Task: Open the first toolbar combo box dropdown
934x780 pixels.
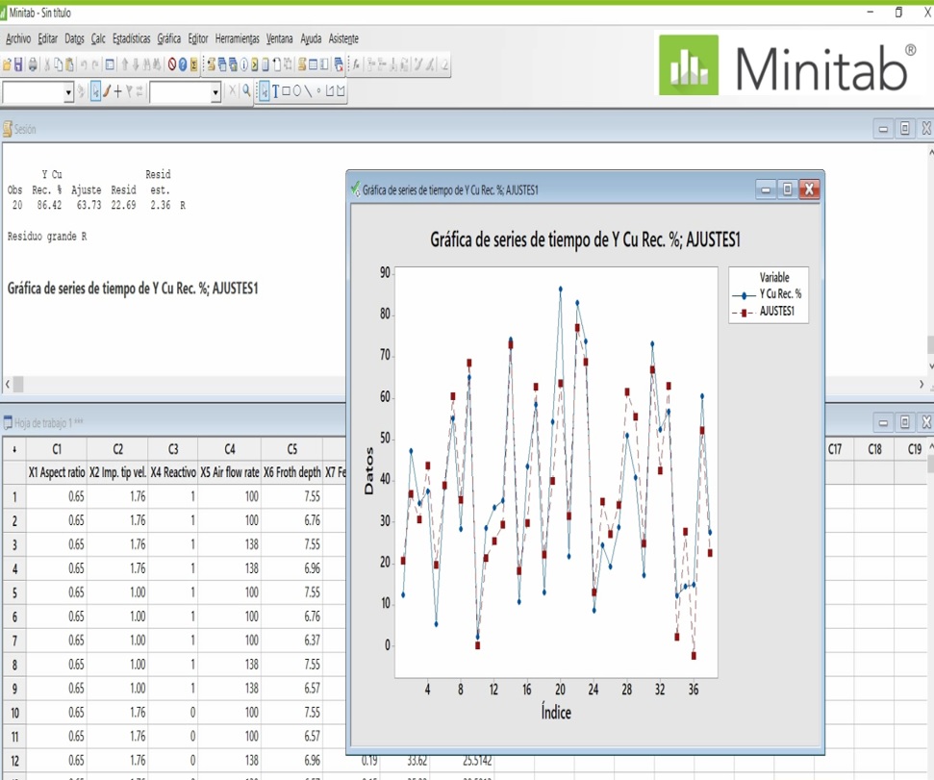Action: (68, 92)
